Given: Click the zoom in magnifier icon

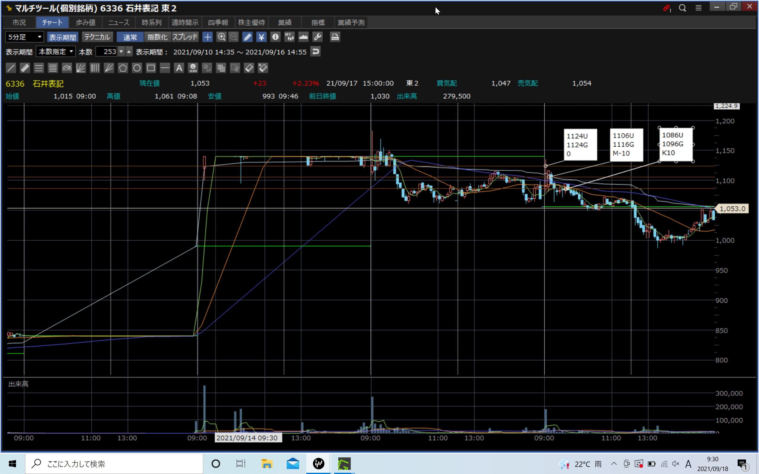Looking at the screenshot, I should pyautogui.click(x=221, y=37).
